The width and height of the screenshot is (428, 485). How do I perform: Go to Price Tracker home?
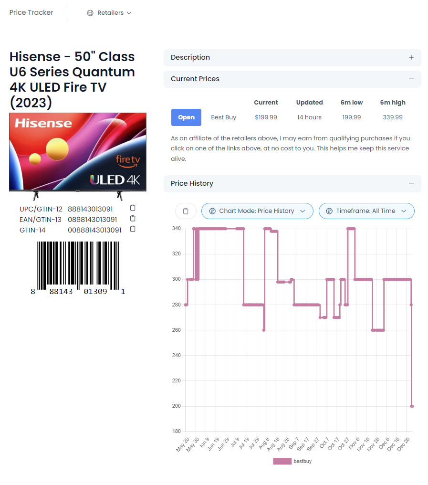coord(31,12)
